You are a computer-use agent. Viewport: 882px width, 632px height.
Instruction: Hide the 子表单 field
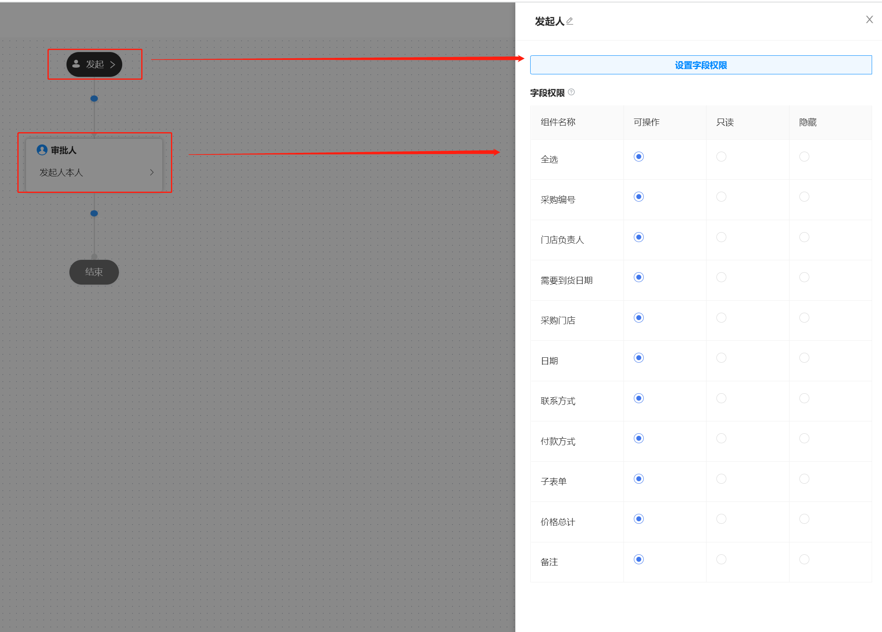click(804, 479)
